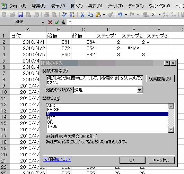Click cell containing 882
The height and width of the screenshot is (174, 184).
coord(84,55)
